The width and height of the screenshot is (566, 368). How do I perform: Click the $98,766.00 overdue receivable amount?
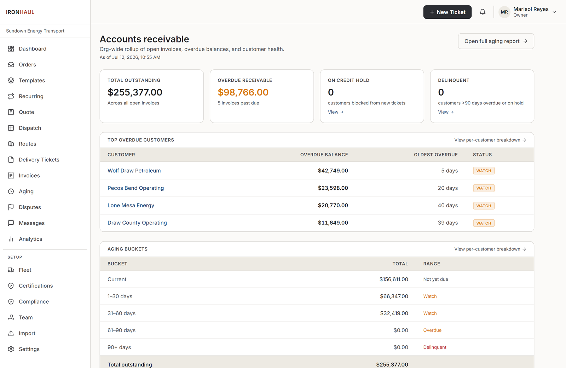243,92
